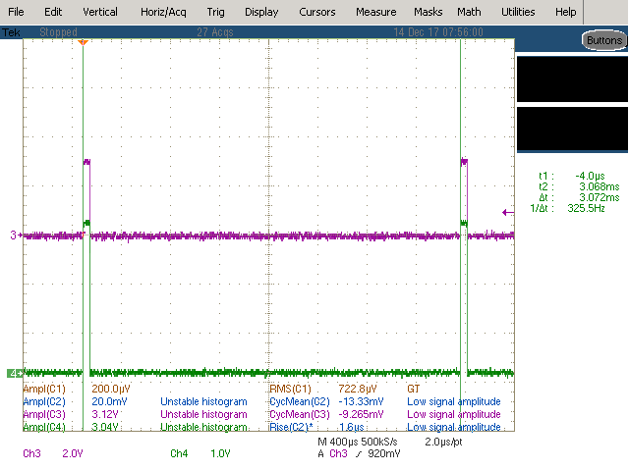The width and height of the screenshot is (629, 471).
Task: Click the Tek logo label
Action: point(11,32)
